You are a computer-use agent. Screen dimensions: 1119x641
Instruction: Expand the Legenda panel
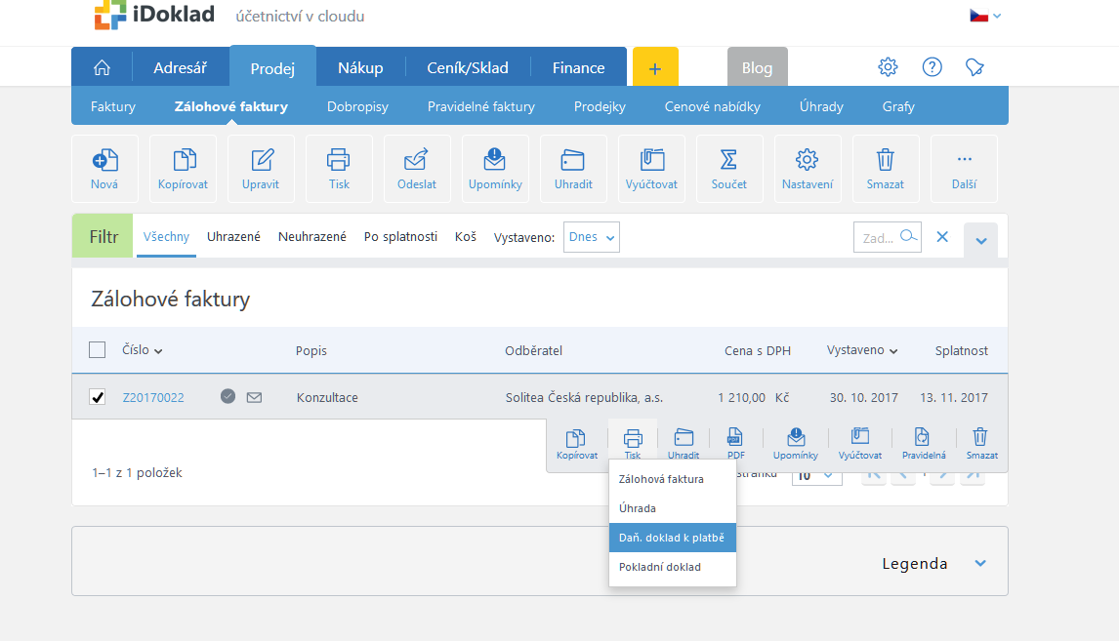(x=980, y=563)
